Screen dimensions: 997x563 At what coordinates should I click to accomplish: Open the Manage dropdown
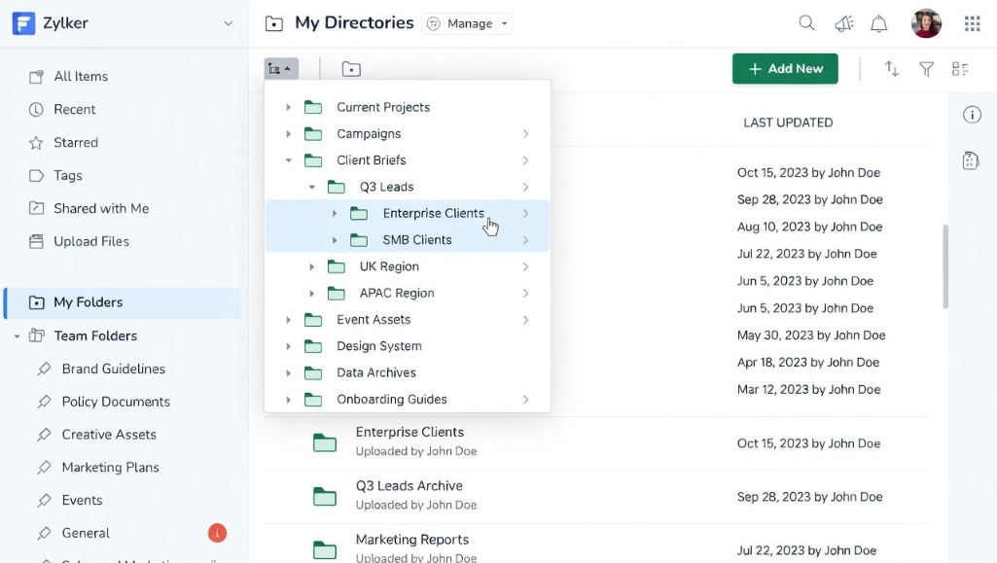tap(467, 23)
